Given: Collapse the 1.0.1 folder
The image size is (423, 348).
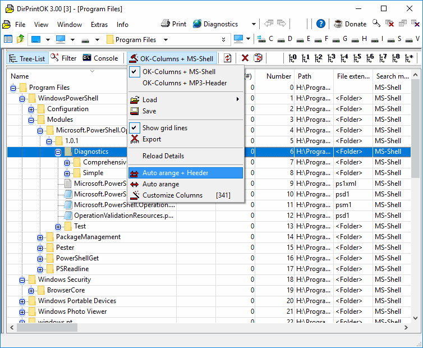Looking at the screenshot, I should [x=49, y=142].
